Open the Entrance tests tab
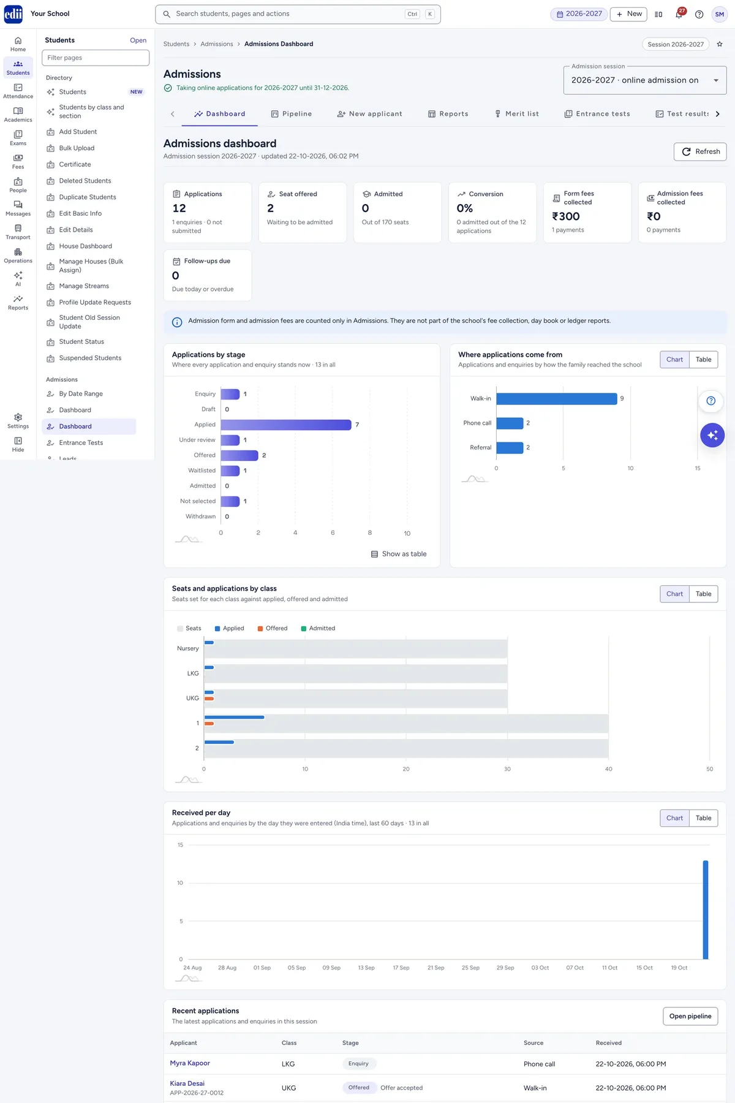Screen dimensions: 735x1103 click(597, 114)
